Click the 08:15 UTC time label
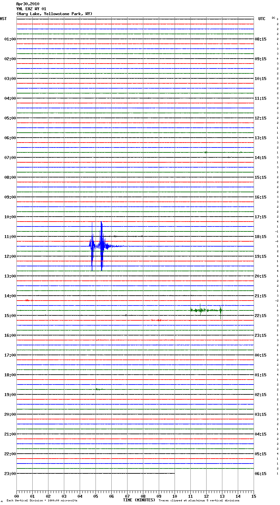 click(x=261, y=39)
